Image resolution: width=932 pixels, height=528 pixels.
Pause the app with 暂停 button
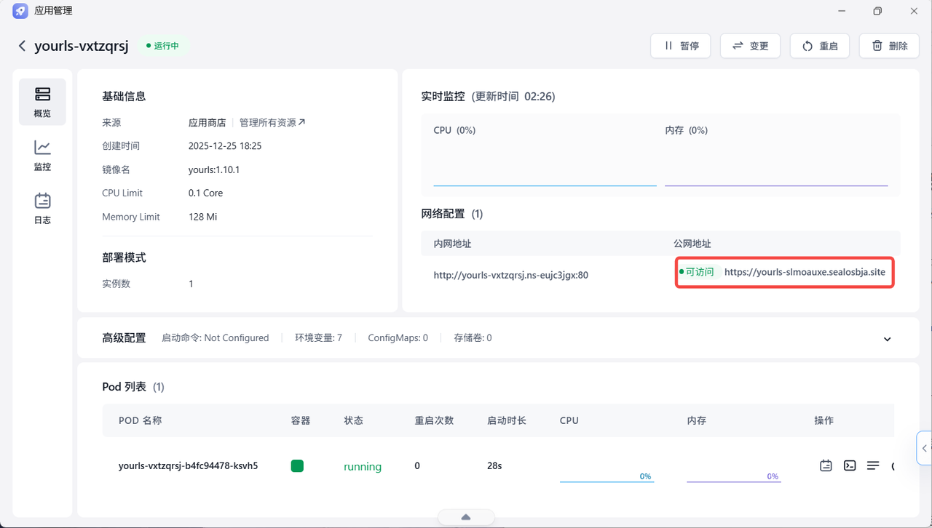[x=681, y=46]
